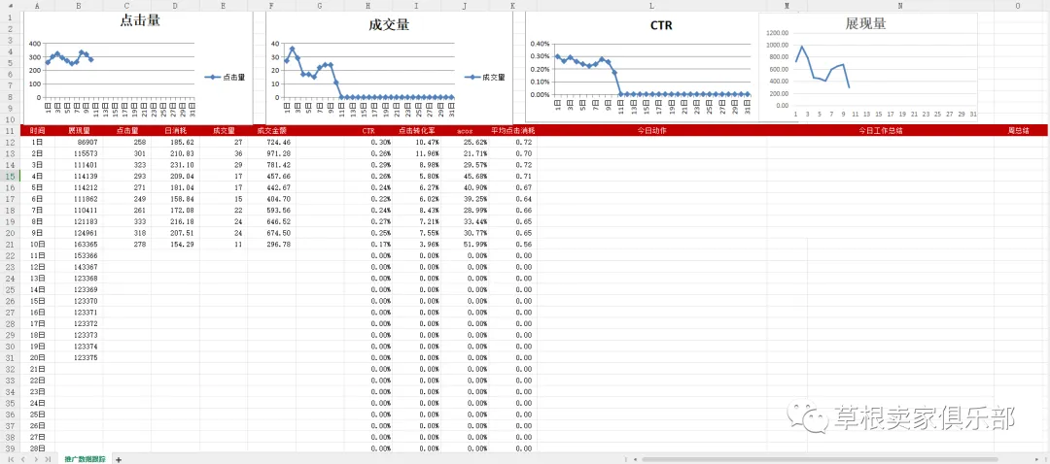
Task: Select cell with value 0.56
Action: 513,244
